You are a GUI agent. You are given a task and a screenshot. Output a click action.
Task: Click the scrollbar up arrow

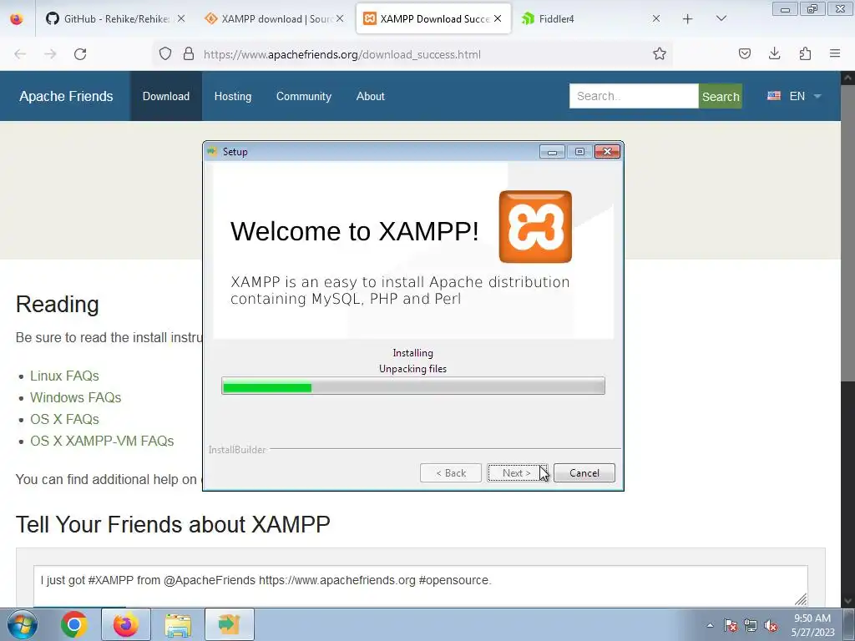tap(848, 78)
